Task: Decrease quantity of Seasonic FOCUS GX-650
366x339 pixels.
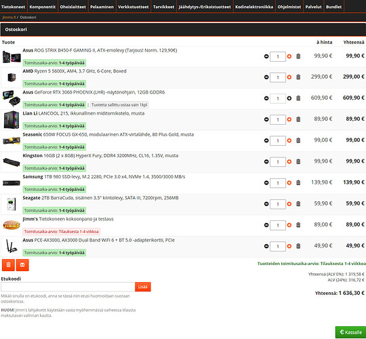Action: coord(266,140)
